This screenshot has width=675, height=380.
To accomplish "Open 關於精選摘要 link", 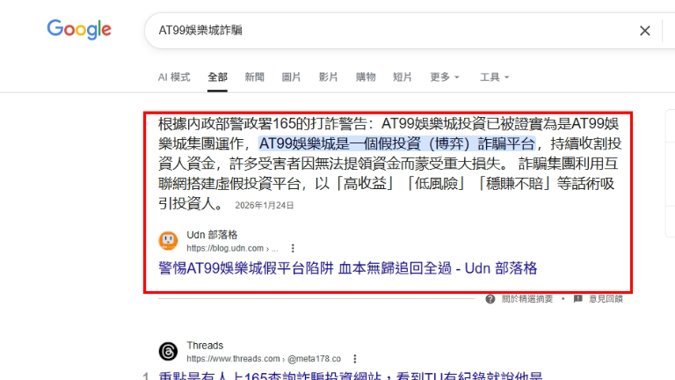I will click(527, 299).
